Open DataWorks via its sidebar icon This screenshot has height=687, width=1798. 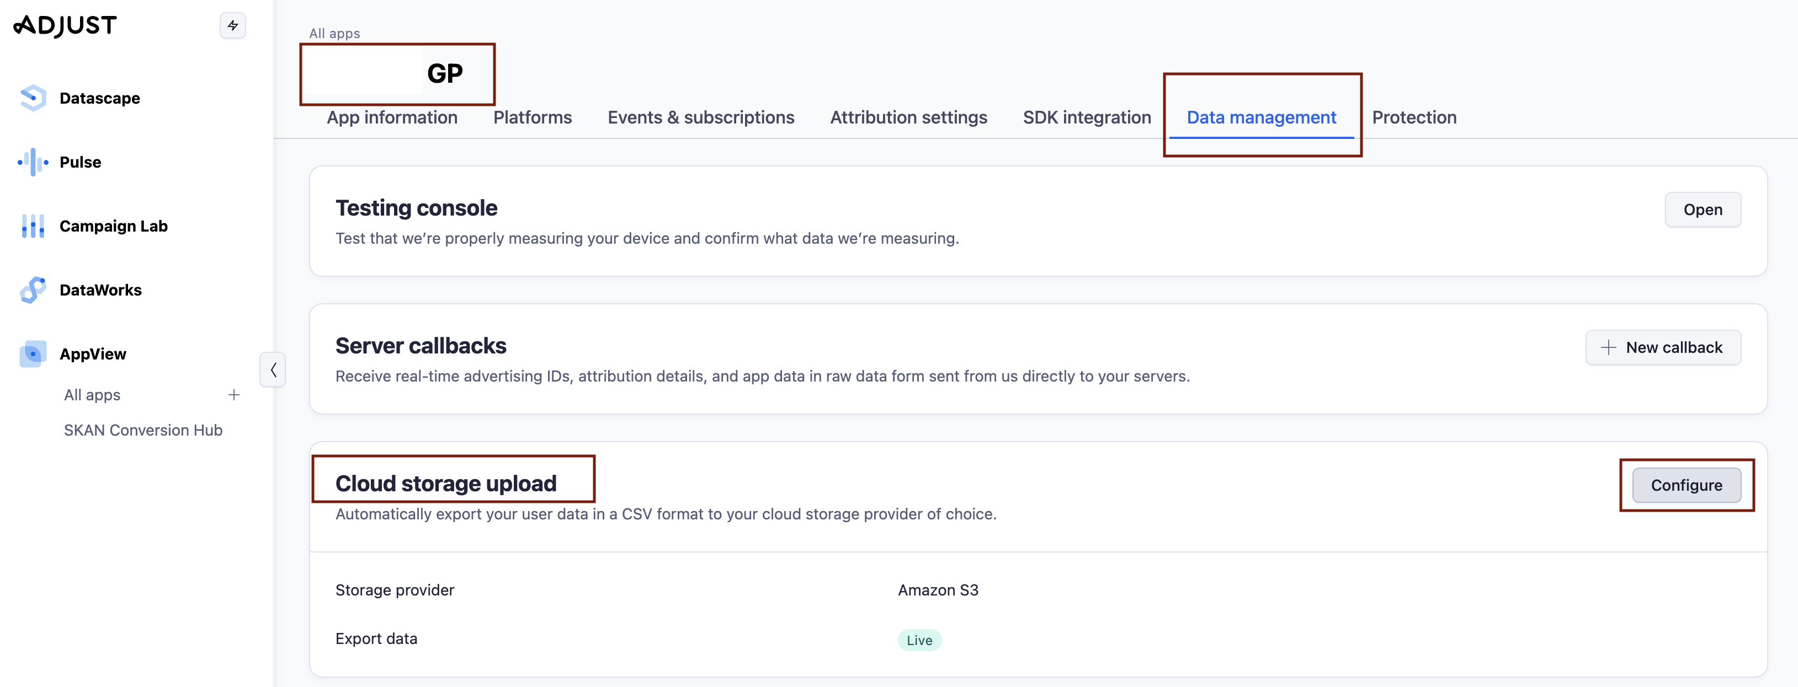tap(33, 290)
